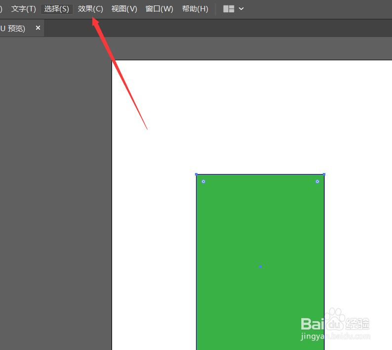
Task: Open the 帮助(H) menu
Action: coord(195,9)
